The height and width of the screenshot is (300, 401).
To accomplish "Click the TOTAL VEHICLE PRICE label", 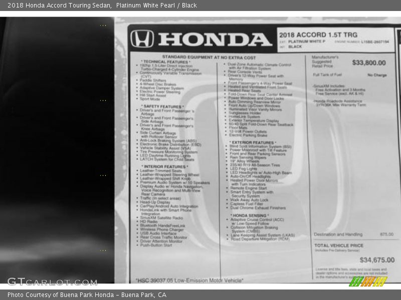I will 339,245.
